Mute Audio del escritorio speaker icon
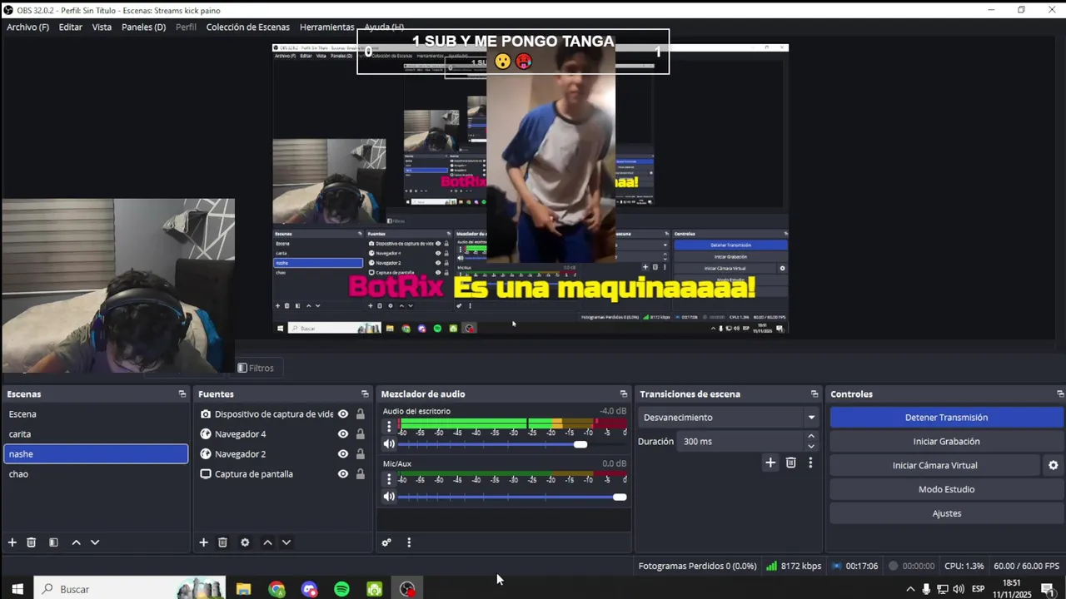 pos(389,444)
